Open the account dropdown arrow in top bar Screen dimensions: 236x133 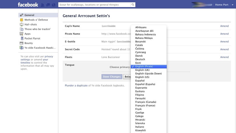coord(232,5)
